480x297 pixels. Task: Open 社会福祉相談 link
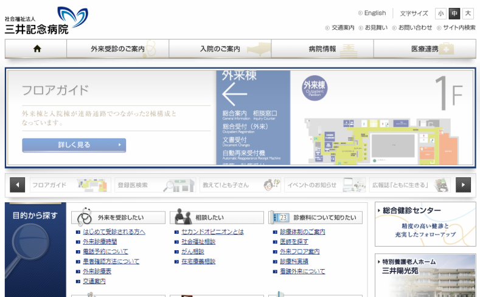coord(198,242)
